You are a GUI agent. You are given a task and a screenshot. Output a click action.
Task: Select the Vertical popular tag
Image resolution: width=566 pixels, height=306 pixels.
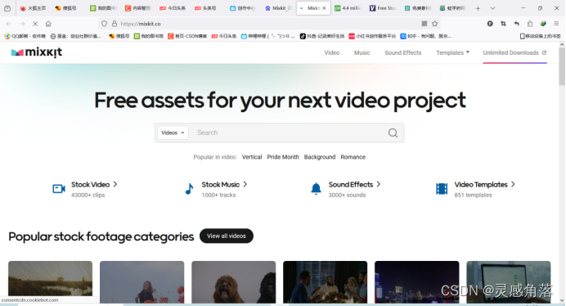click(252, 157)
